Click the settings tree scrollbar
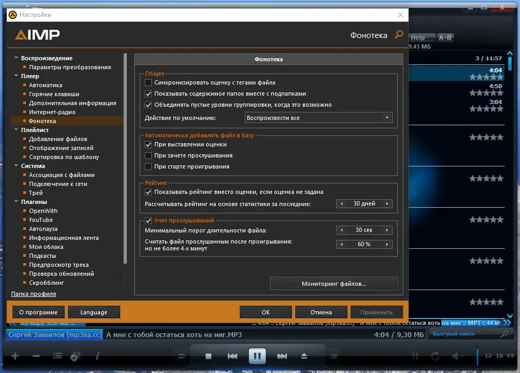 coord(125,158)
